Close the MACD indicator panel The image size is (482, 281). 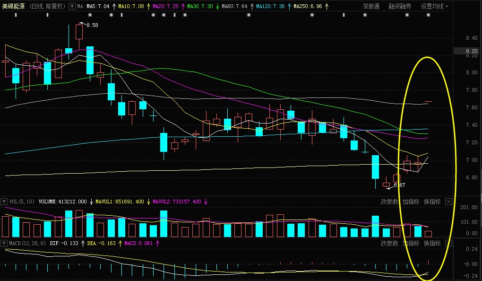448,243
